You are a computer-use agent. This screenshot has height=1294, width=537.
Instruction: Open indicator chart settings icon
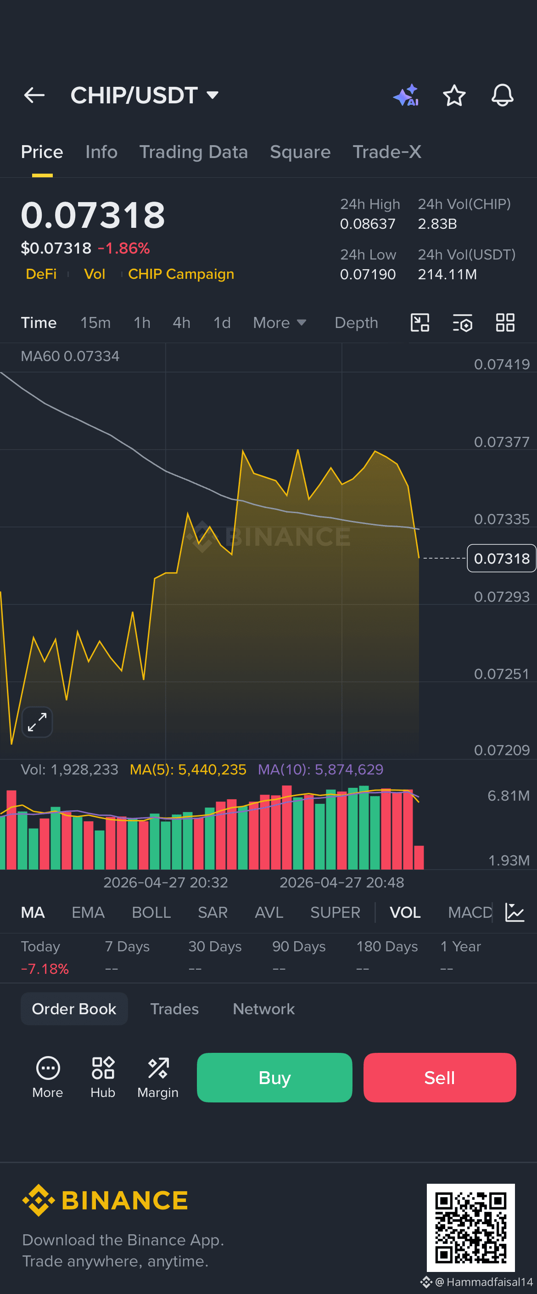[x=515, y=912]
